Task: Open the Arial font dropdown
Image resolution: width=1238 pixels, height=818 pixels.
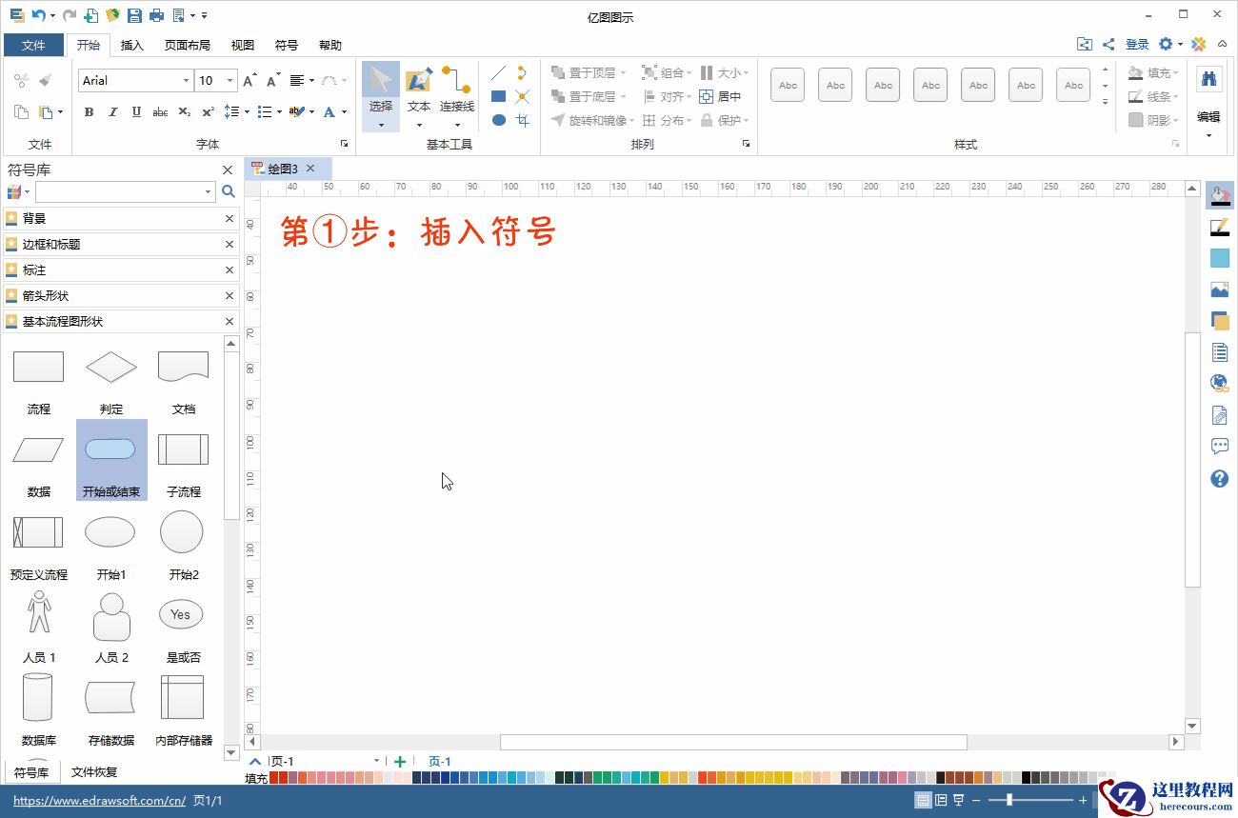Action: 187,80
